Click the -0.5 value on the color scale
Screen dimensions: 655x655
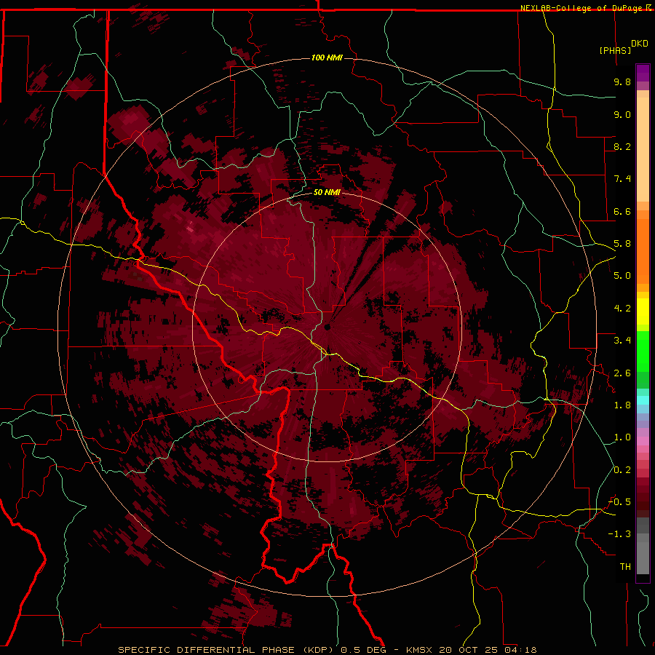click(619, 502)
